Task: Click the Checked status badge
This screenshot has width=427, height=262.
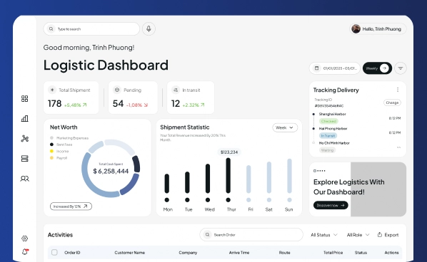Action: (328, 121)
